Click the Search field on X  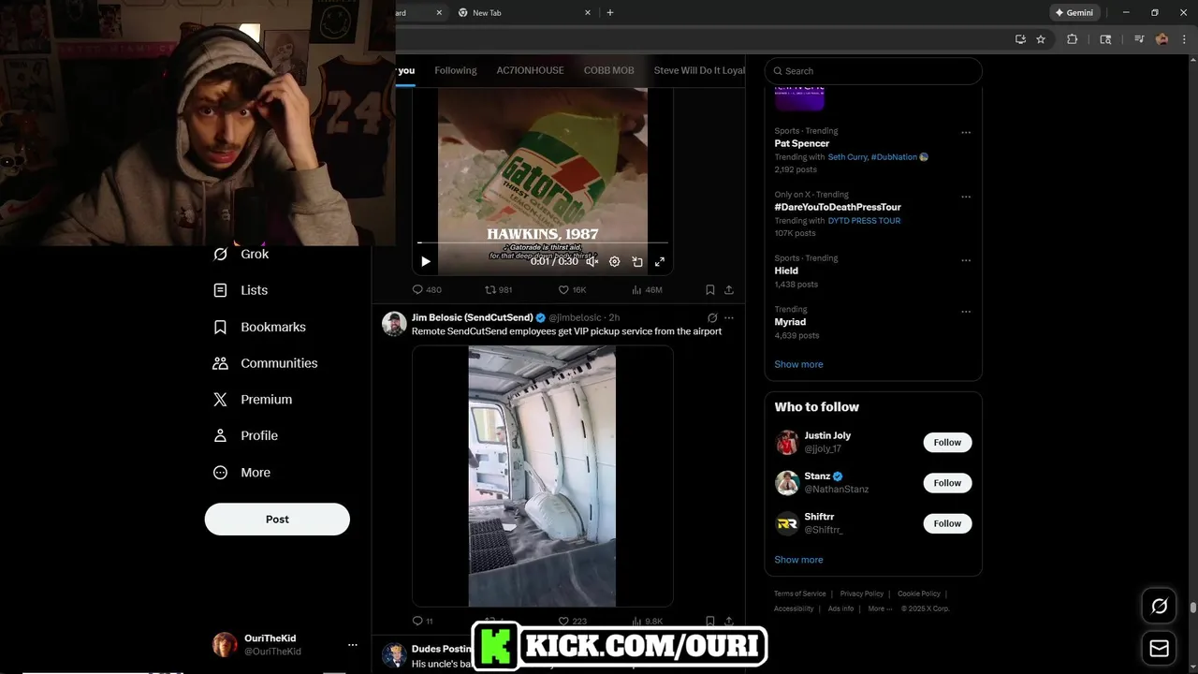[x=873, y=71]
